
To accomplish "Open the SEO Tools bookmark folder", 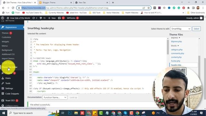I will (x=95, y=13).
